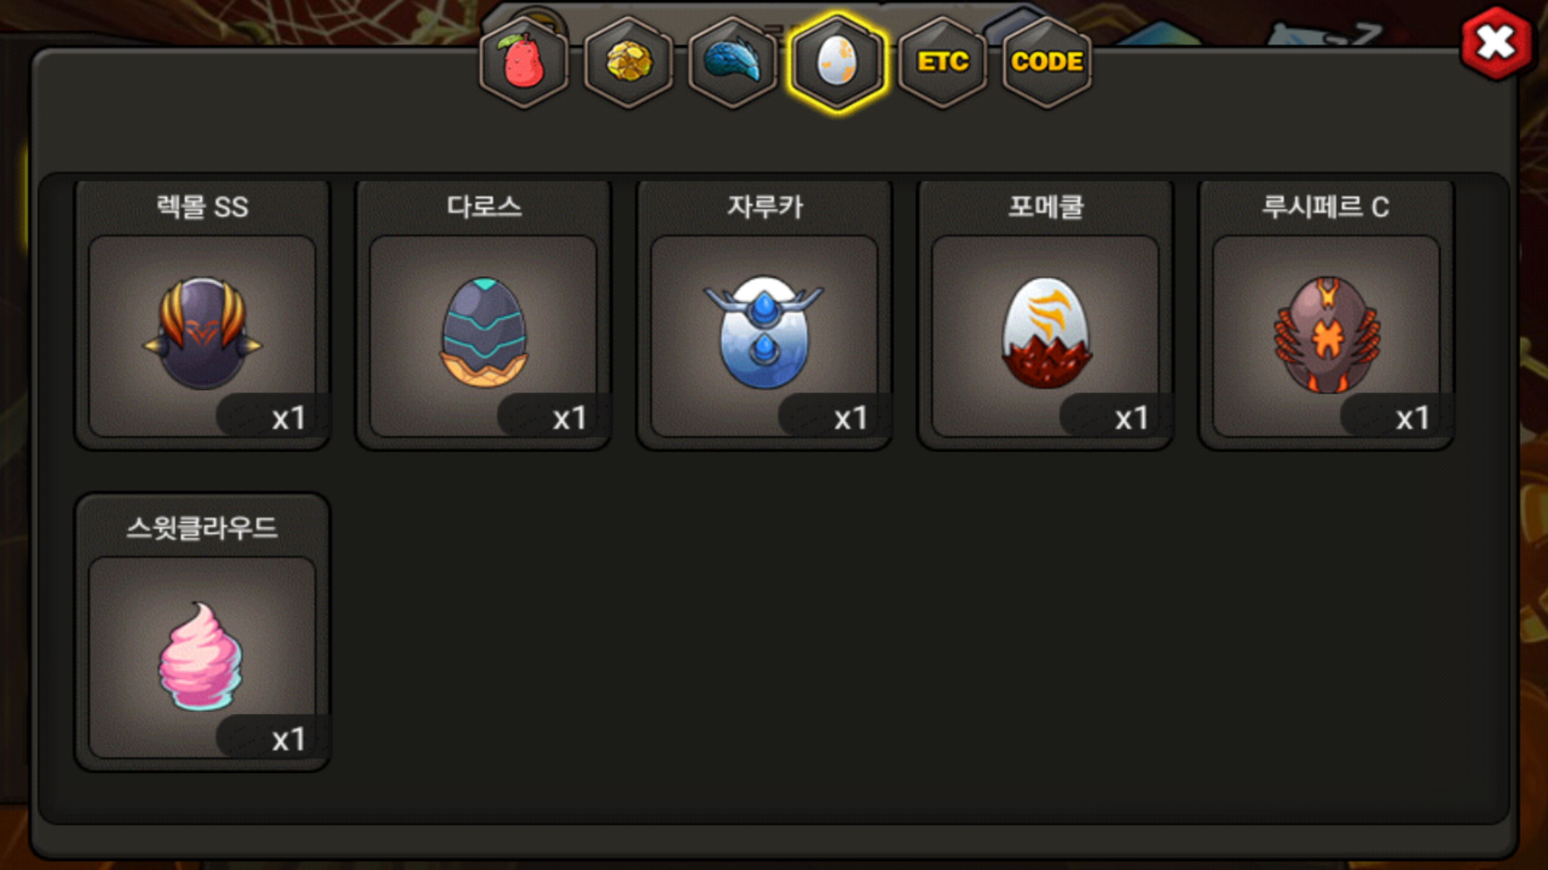Switch to the gold nugget tab

[x=628, y=62]
